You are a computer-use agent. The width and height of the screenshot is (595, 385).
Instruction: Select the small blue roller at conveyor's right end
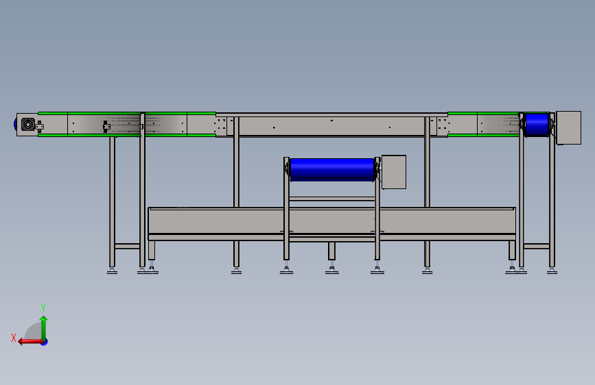click(x=537, y=124)
